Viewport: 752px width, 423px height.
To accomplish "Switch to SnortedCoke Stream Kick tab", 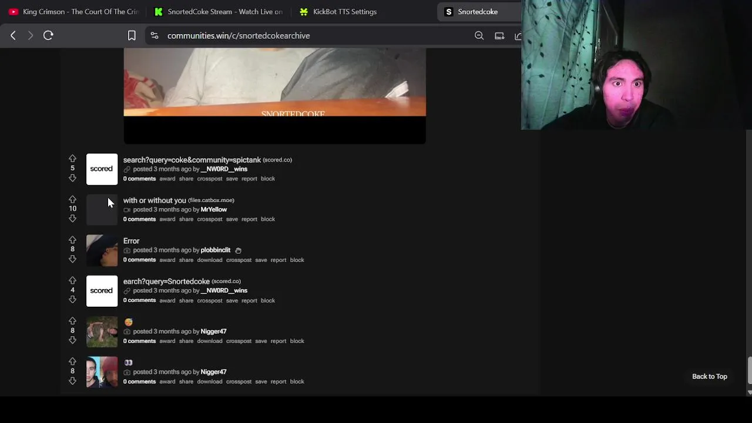I will [x=218, y=12].
